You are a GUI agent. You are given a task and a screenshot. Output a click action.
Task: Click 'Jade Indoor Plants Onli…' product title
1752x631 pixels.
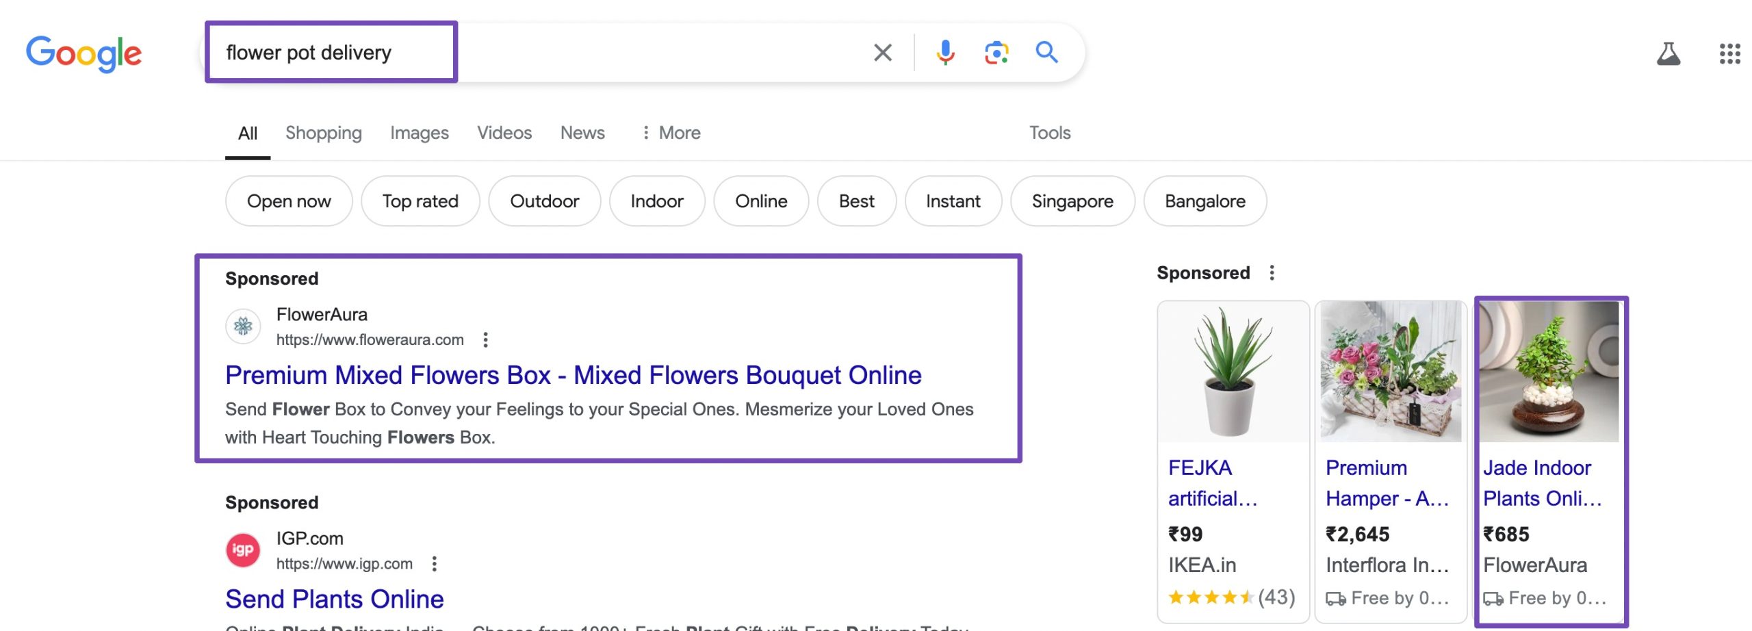tap(1543, 483)
